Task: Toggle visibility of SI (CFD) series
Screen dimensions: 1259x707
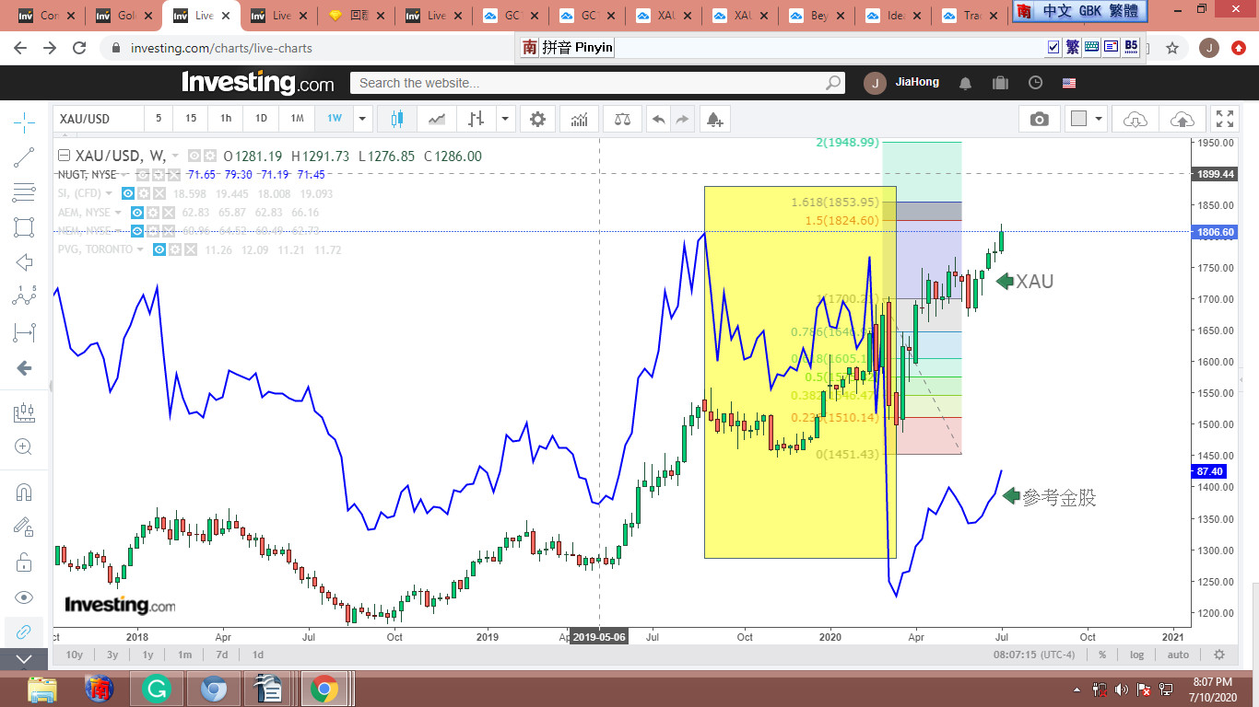Action: tap(129, 193)
